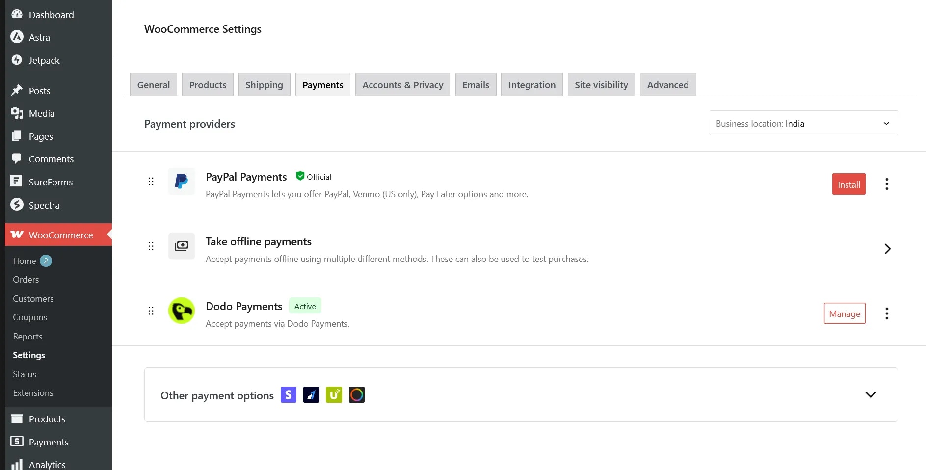The height and width of the screenshot is (470, 926).
Task: Click the Dodo Payments bird logo
Action: pos(181,311)
